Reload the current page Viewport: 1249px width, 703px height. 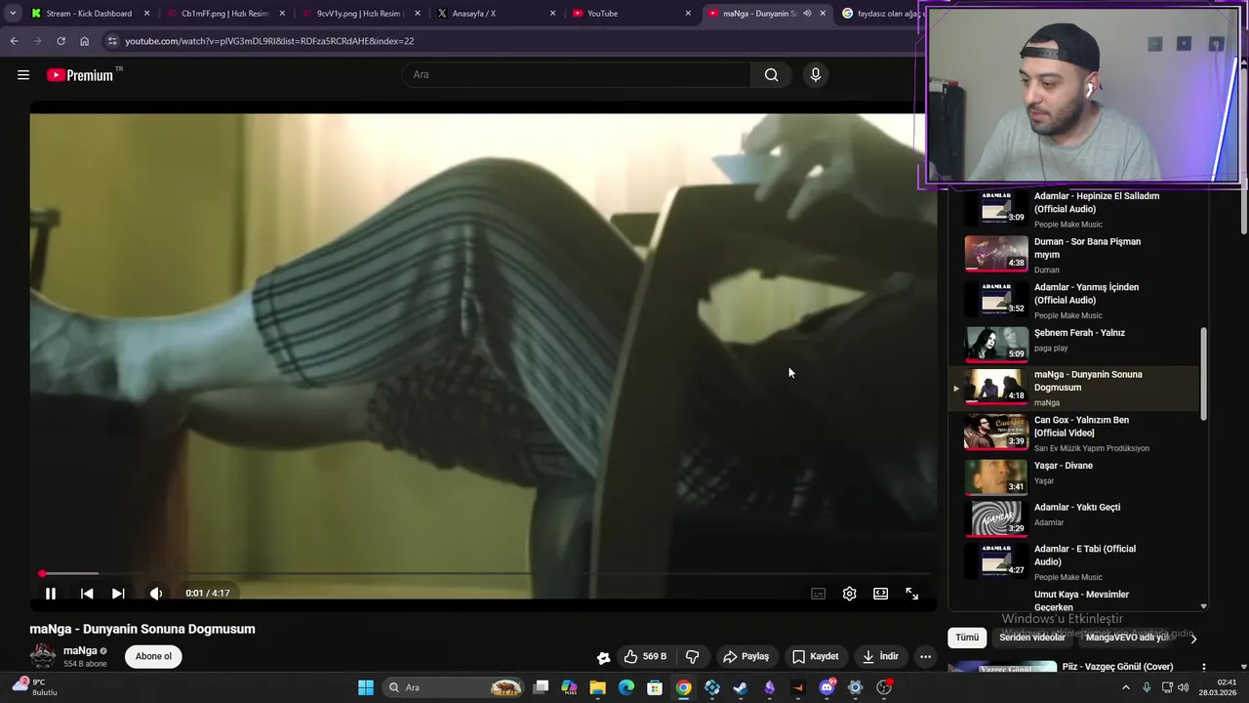click(60, 41)
